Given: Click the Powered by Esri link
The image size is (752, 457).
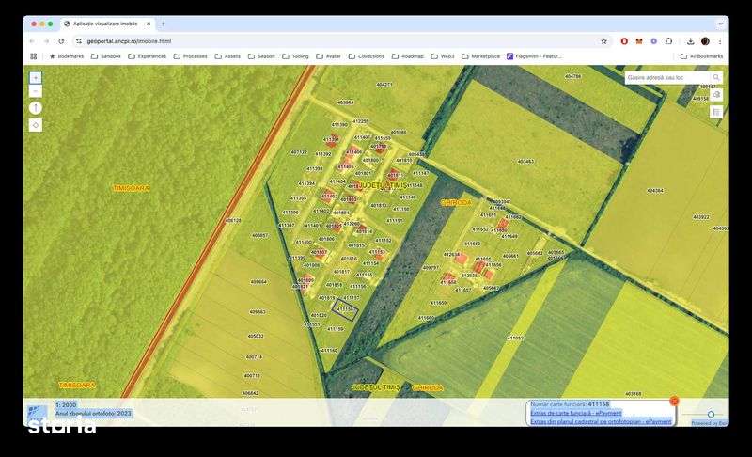Looking at the screenshot, I should tap(710, 423).
